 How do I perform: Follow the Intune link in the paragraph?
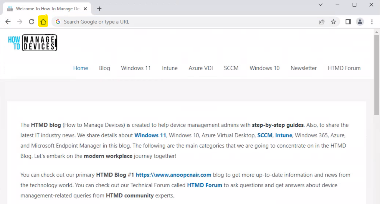click(284, 135)
